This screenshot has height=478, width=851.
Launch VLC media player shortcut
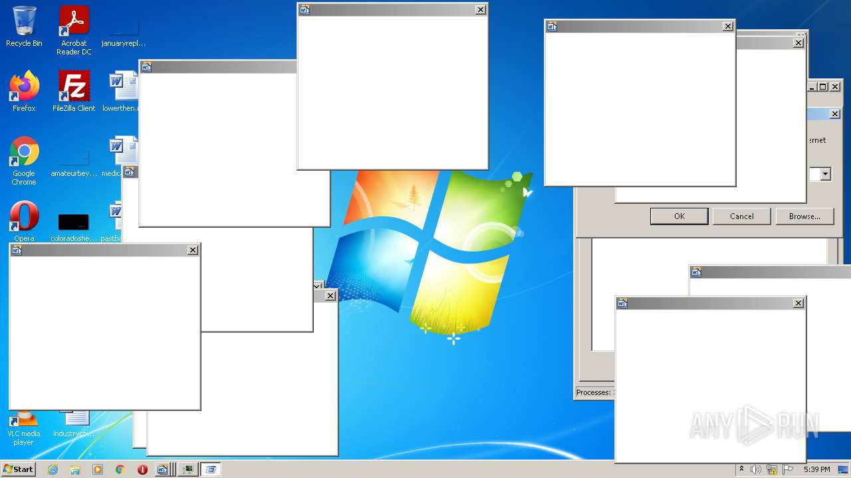tap(24, 428)
